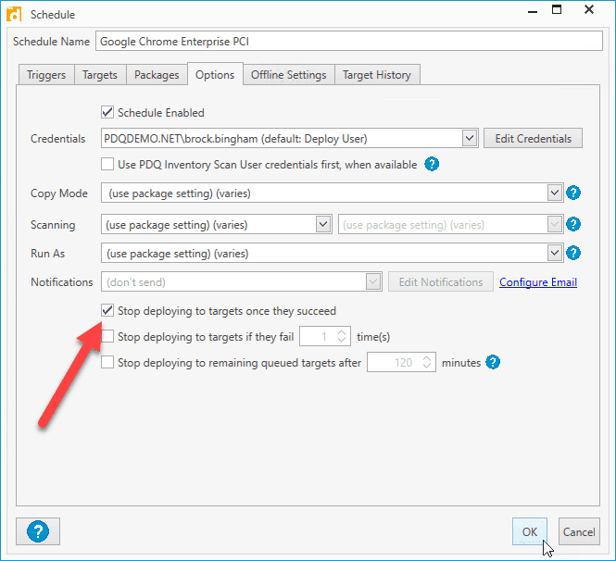Click OK to save the schedule

(530, 531)
